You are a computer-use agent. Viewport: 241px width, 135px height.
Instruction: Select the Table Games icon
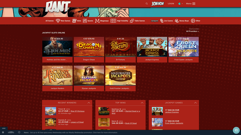[x=132, y=21]
